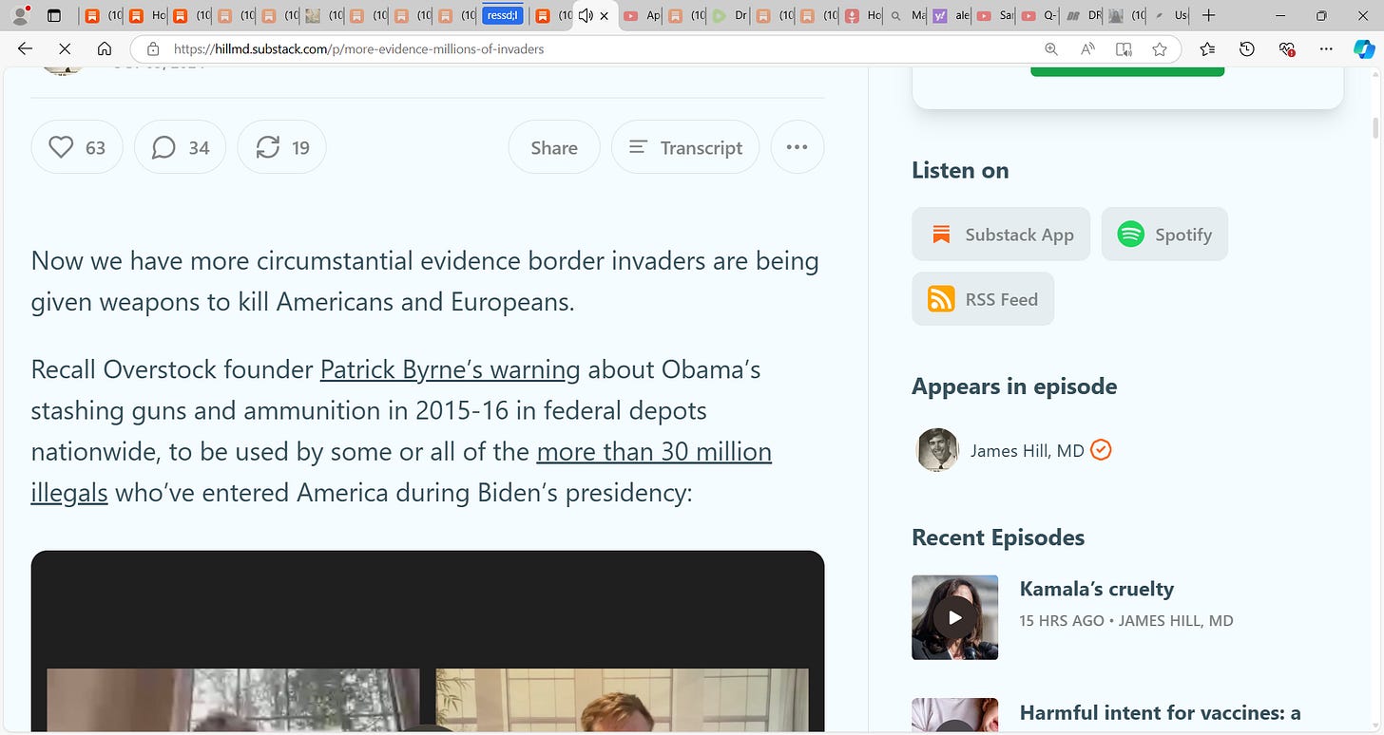
Task: Like the post with 63 hearts
Action: [77, 147]
